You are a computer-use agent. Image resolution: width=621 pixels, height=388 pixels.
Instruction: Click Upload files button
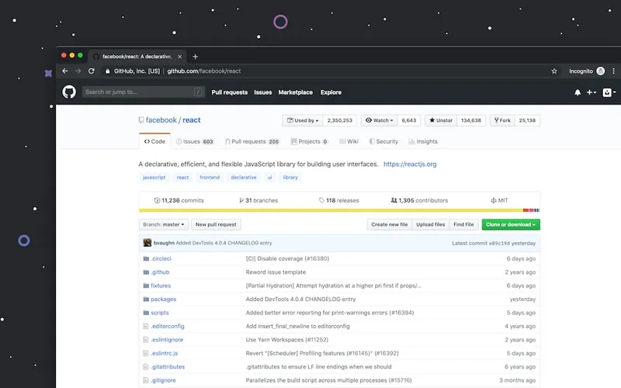coord(431,224)
